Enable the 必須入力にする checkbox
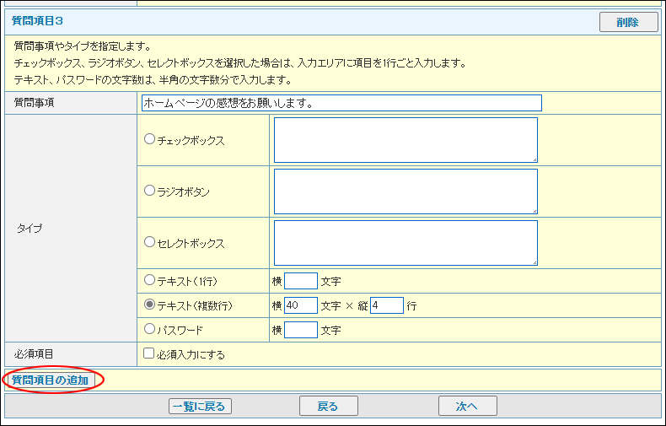 pyautogui.click(x=148, y=354)
